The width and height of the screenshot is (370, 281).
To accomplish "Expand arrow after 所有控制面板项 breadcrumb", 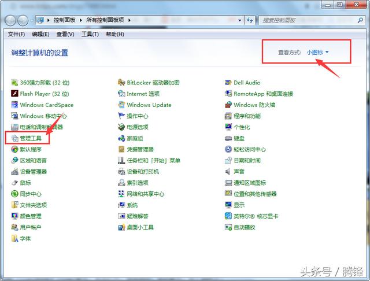I will click(x=129, y=20).
